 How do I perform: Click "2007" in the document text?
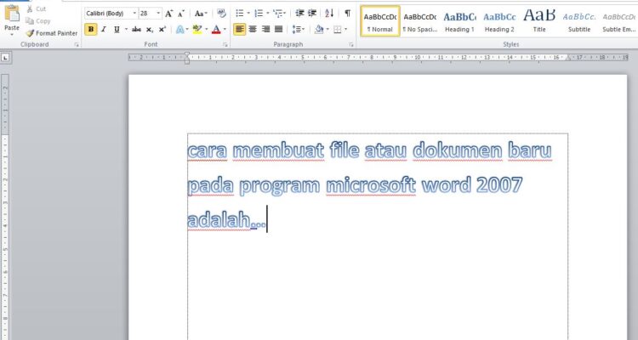click(x=498, y=185)
